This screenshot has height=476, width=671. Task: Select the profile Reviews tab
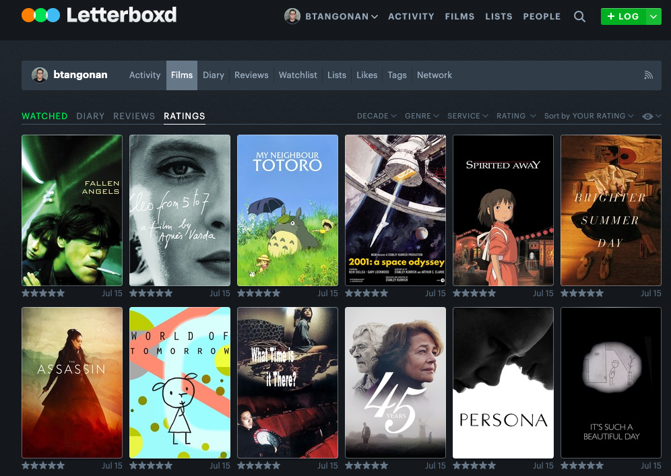pyautogui.click(x=251, y=75)
